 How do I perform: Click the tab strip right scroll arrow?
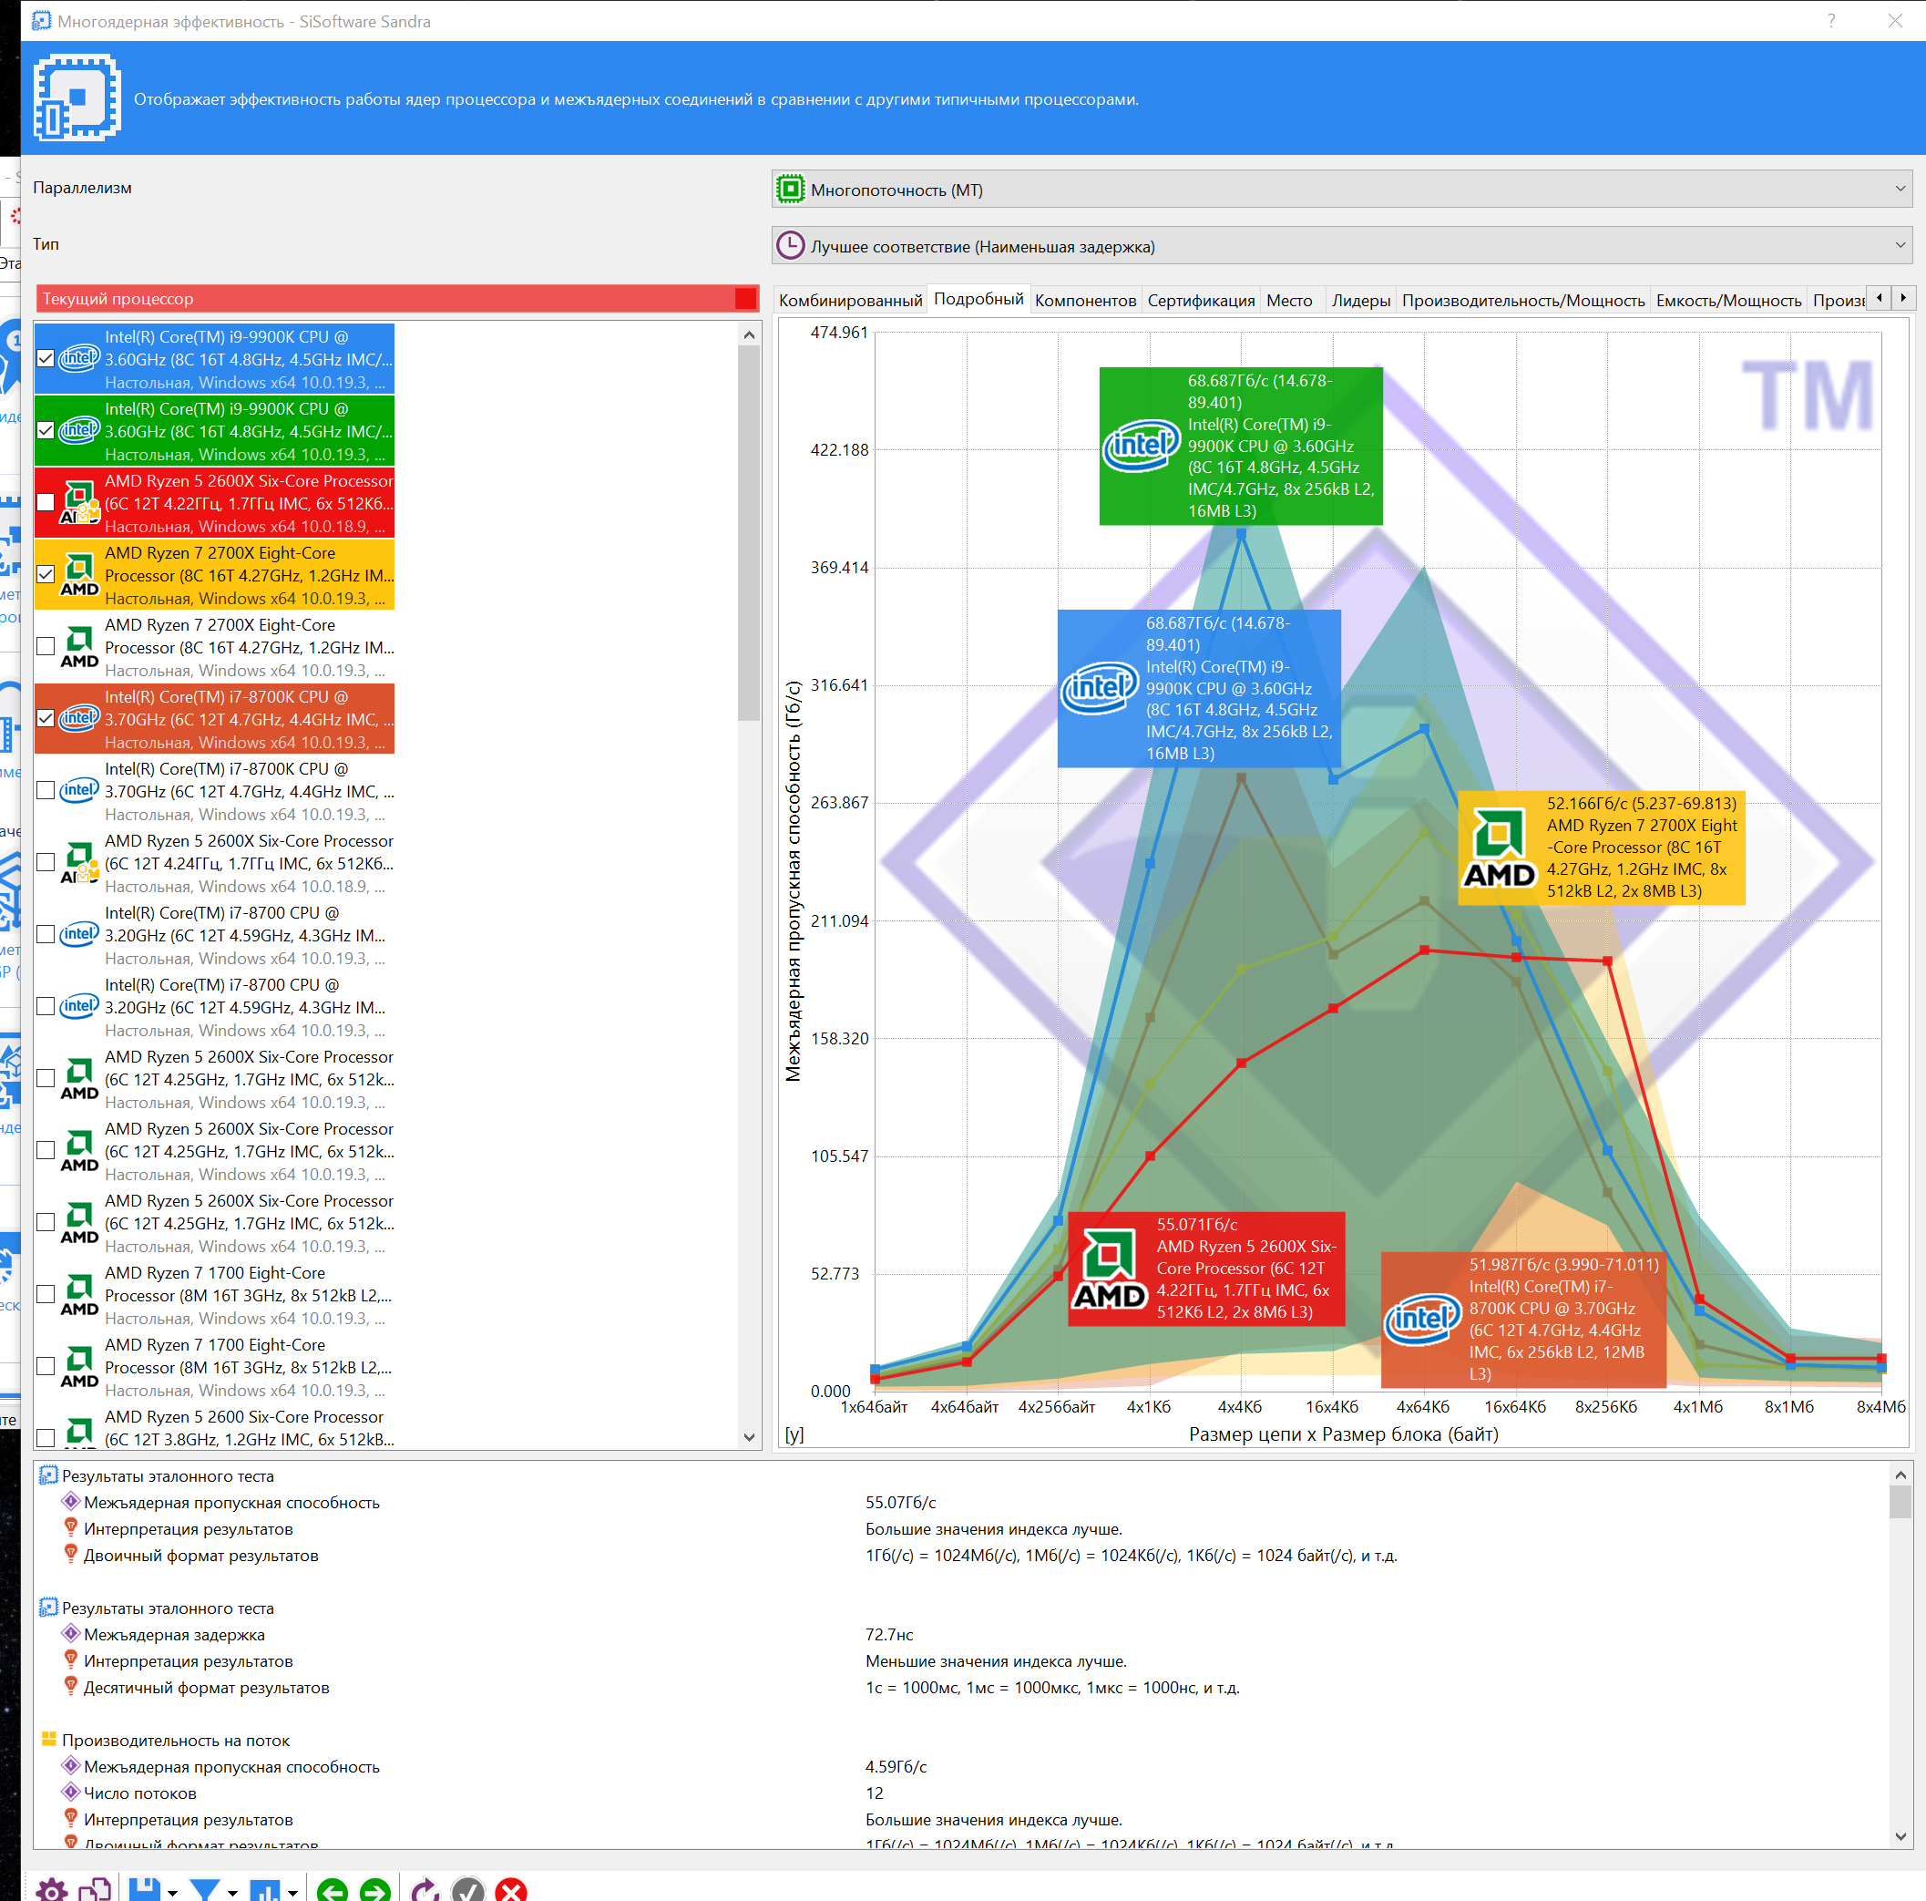[1902, 297]
